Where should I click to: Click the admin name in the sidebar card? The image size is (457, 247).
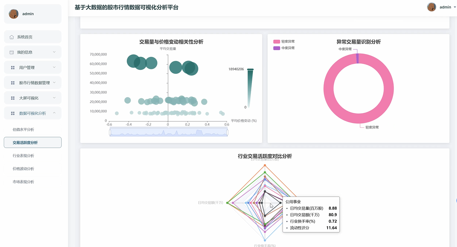pos(28,14)
